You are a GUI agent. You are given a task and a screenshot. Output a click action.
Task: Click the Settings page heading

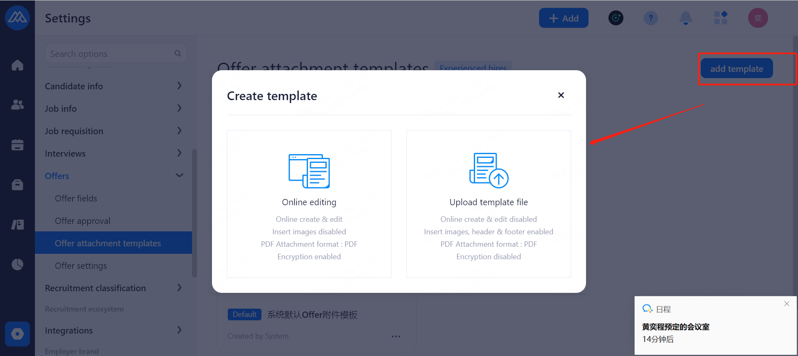[68, 18]
